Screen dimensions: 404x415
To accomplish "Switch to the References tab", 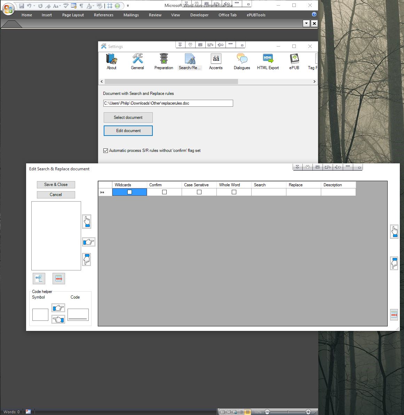I will pos(104,15).
